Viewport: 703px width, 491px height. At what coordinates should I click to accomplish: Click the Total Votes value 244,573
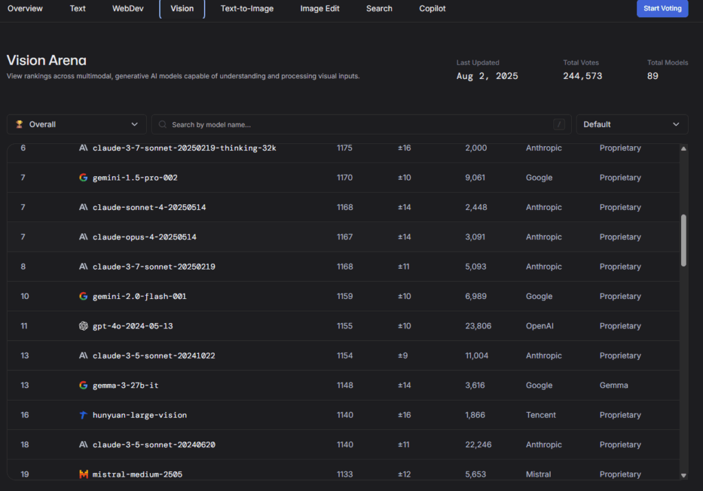582,75
